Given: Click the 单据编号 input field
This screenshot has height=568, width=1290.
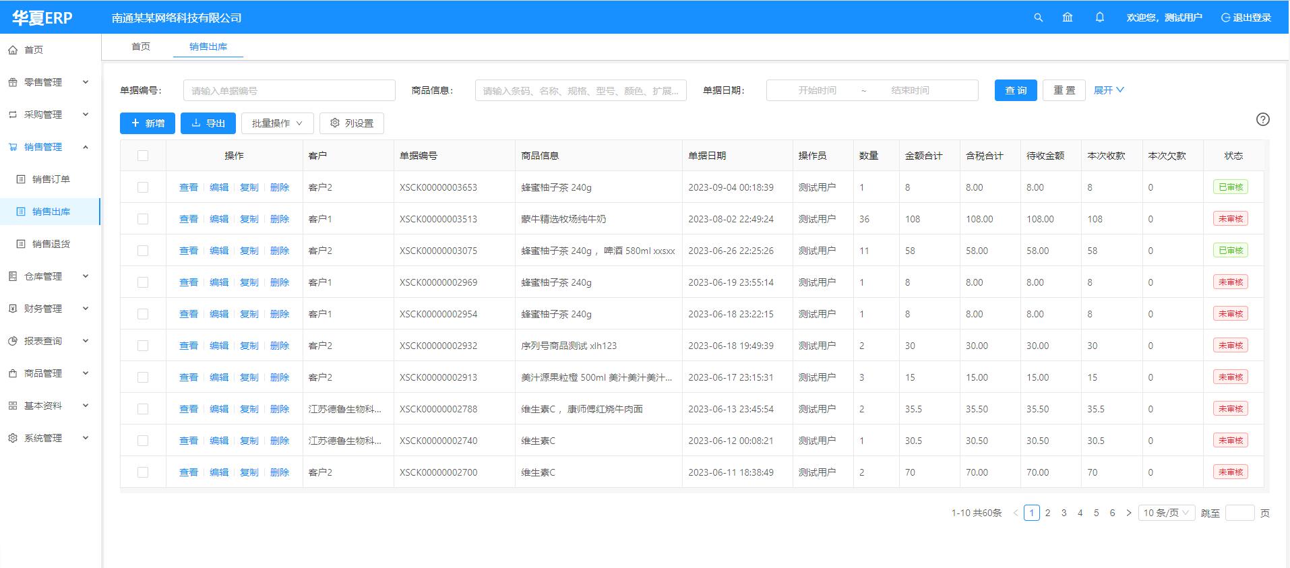Looking at the screenshot, I should (289, 90).
